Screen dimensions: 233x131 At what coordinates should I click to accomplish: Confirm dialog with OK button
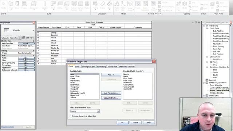(123, 123)
